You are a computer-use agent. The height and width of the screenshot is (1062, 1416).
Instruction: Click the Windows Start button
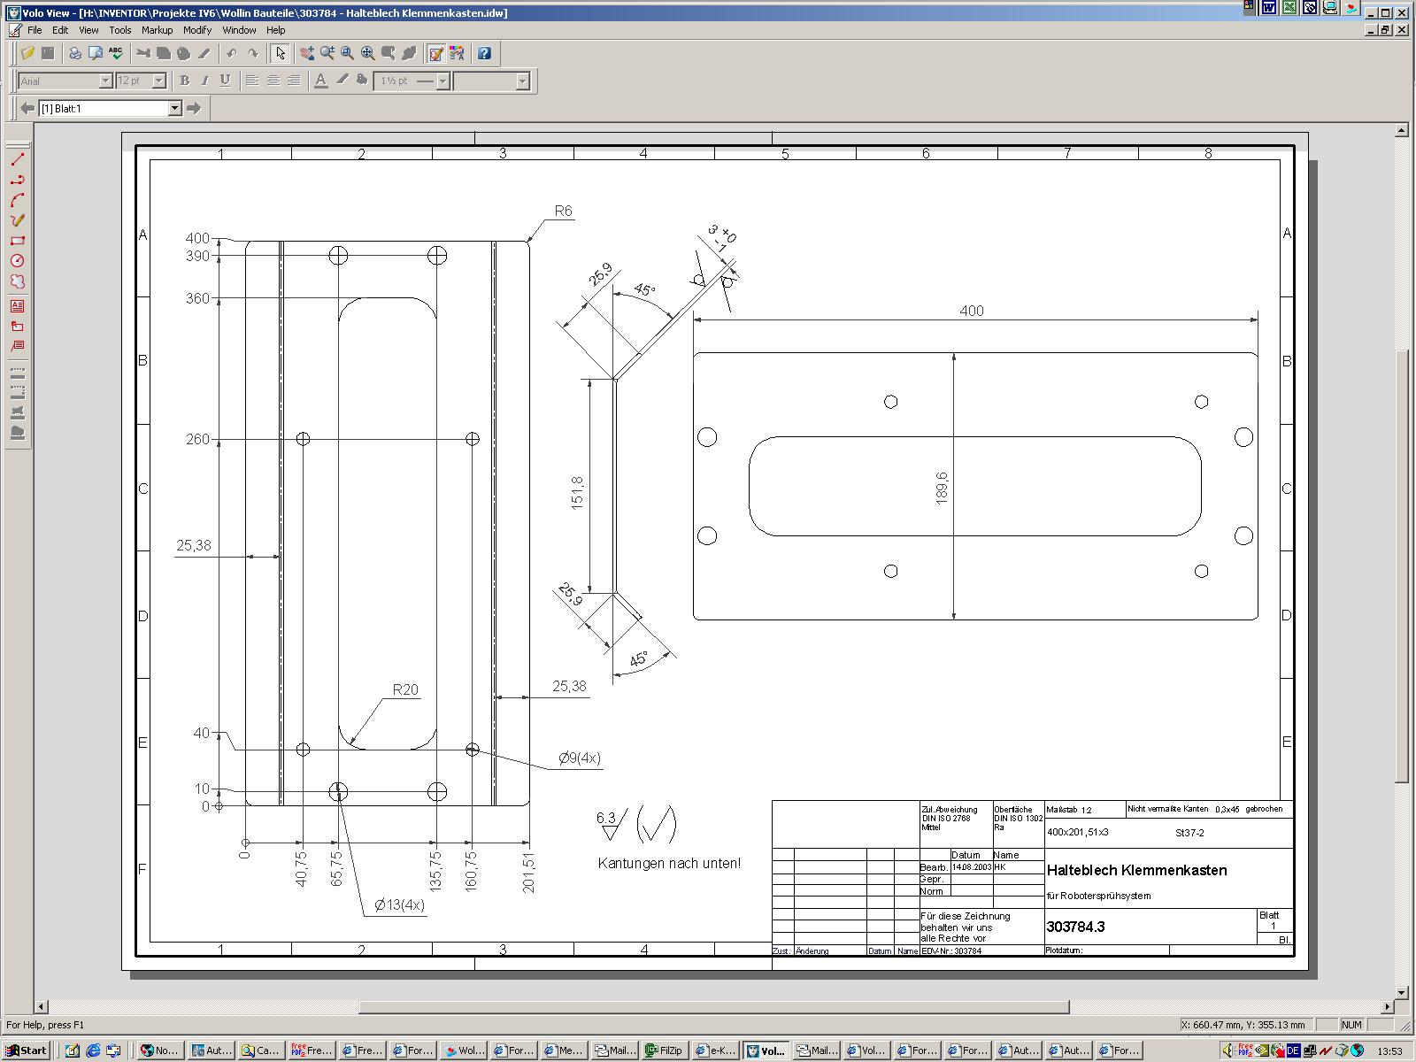point(26,1050)
